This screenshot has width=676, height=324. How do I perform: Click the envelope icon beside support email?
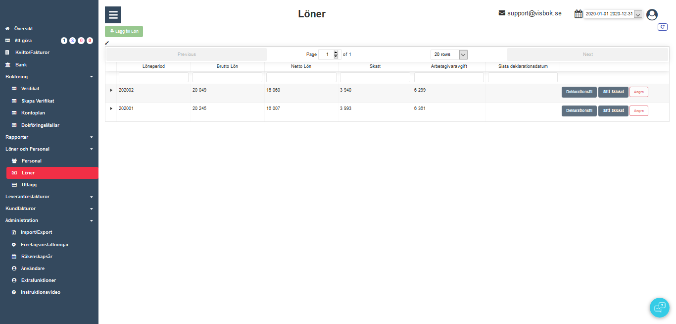click(502, 13)
